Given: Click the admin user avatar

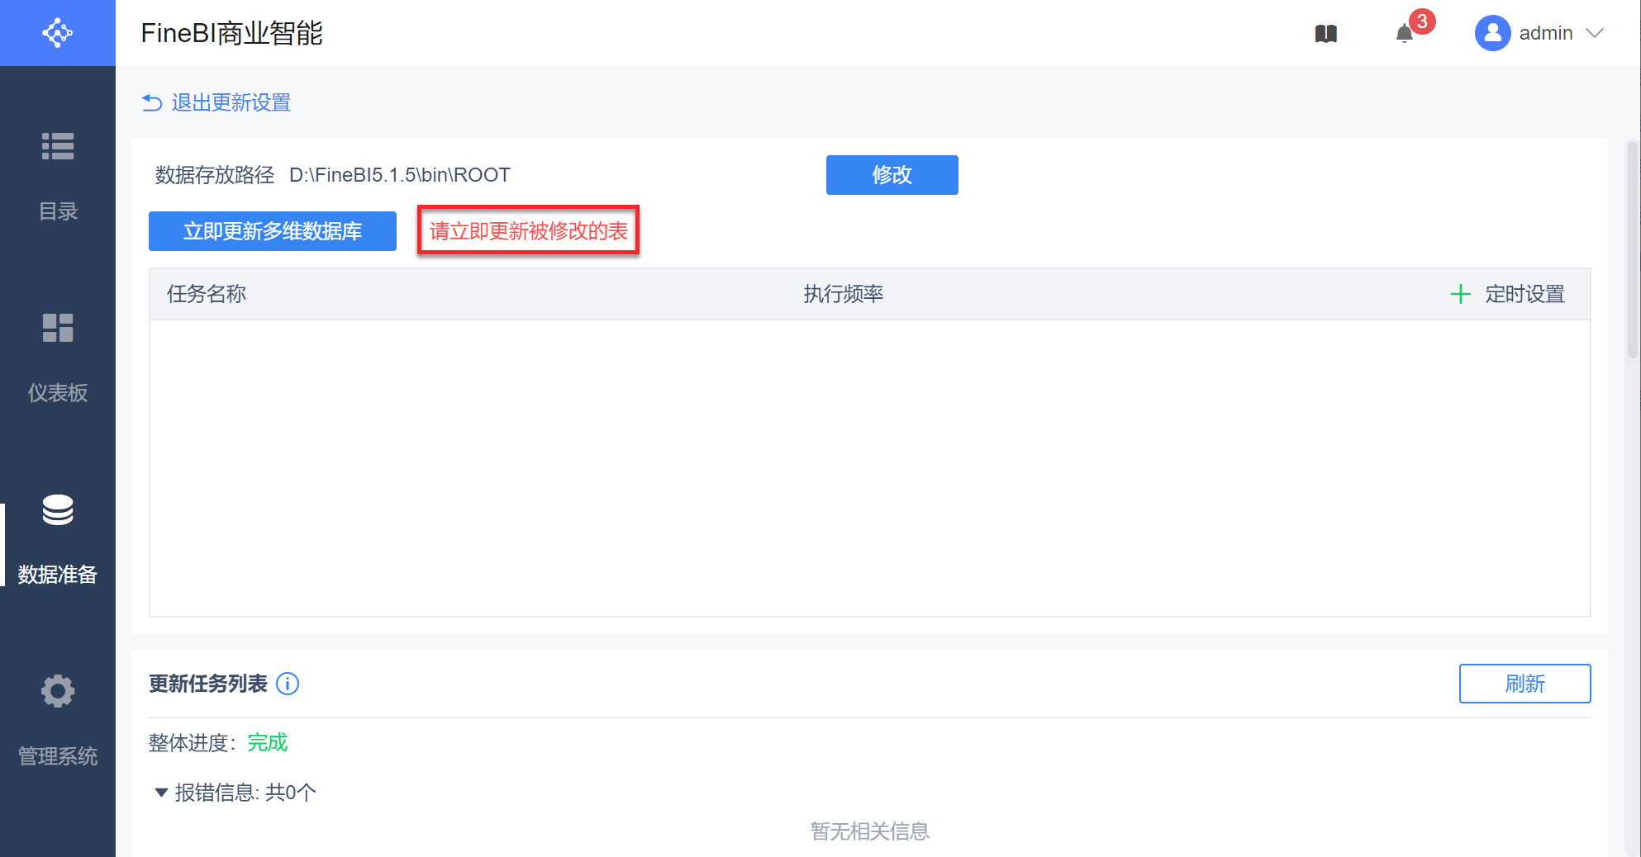Looking at the screenshot, I should coord(1492,33).
